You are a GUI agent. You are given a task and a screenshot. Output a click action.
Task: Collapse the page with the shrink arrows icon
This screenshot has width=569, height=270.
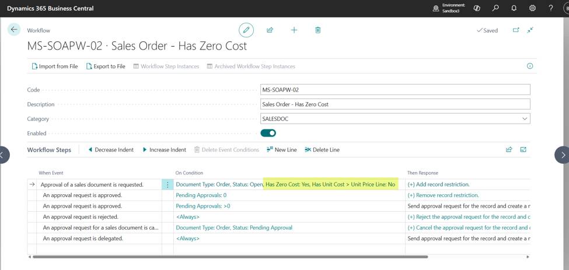[530, 30]
